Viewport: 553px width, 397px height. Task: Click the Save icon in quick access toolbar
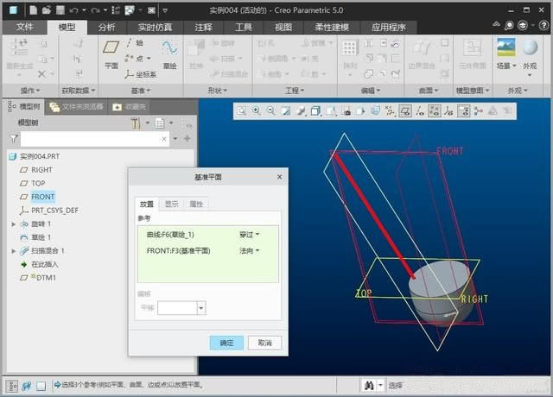click(x=60, y=10)
